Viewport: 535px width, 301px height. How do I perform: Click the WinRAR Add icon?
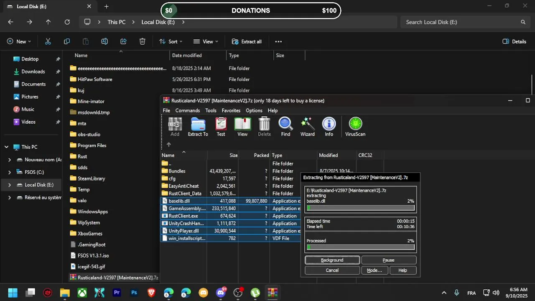[x=175, y=127]
